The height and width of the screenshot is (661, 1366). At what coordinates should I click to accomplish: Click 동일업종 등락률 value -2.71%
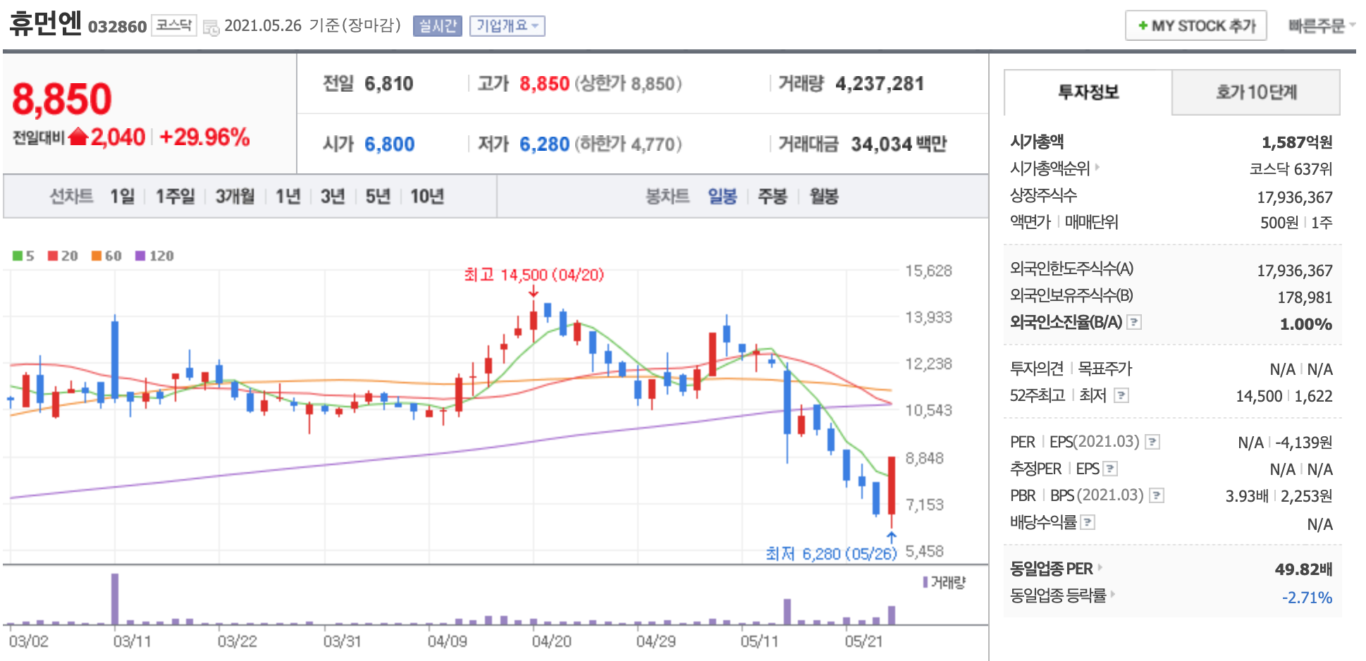(1307, 598)
